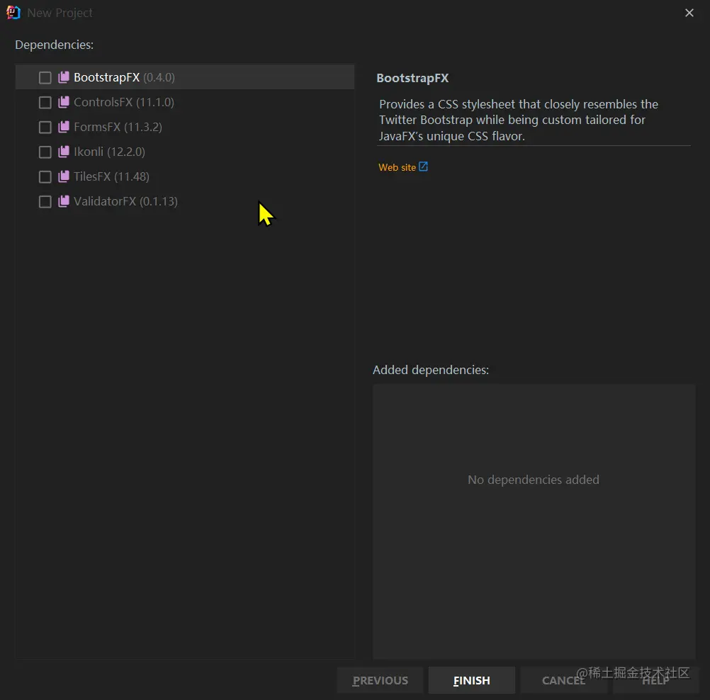Click the ControlsFX library icon

pos(63,102)
